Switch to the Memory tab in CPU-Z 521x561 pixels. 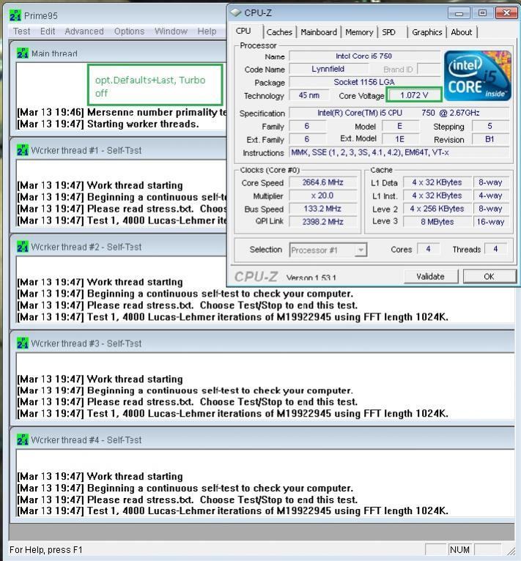pos(359,32)
